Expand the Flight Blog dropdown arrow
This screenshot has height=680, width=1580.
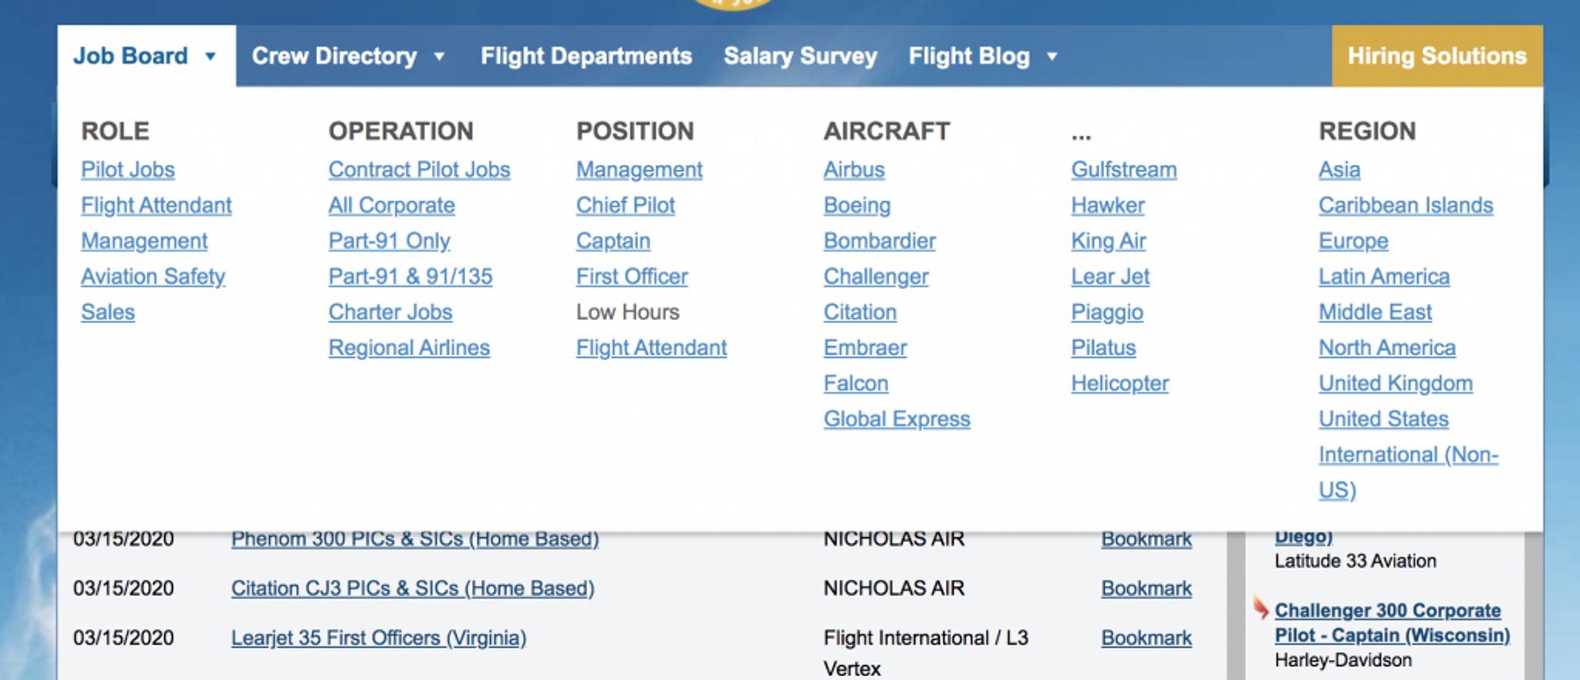pos(1052,56)
